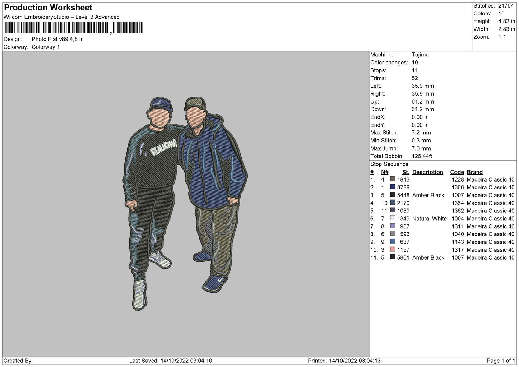519x367 pixels.
Task: Click the swatch for code 1364
Action: click(393, 203)
